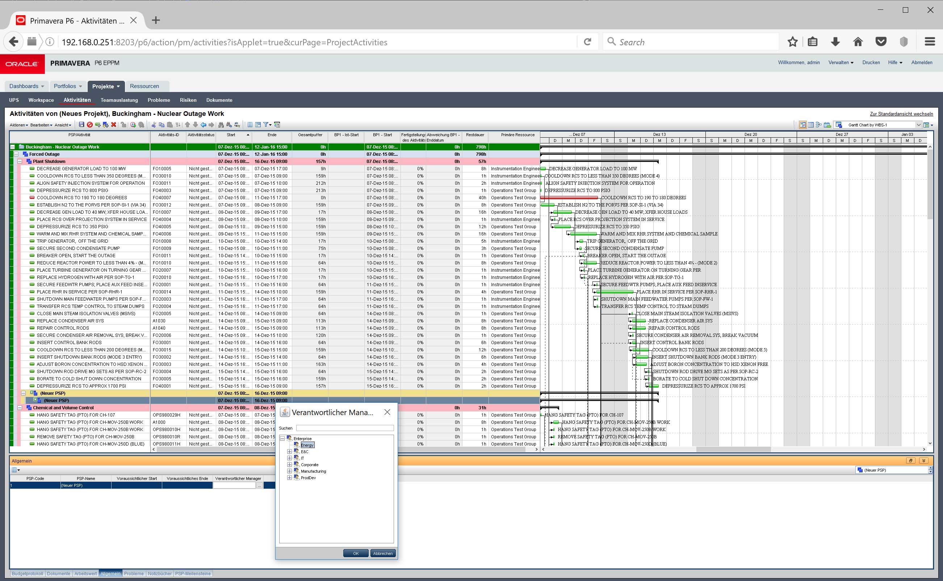The width and height of the screenshot is (943, 581).
Task: Collapse the Forced Outage WBS node
Action: [x=16, y=154]
